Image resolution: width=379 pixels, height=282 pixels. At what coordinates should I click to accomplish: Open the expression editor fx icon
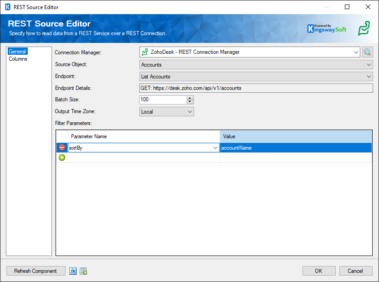pos(73,271)
